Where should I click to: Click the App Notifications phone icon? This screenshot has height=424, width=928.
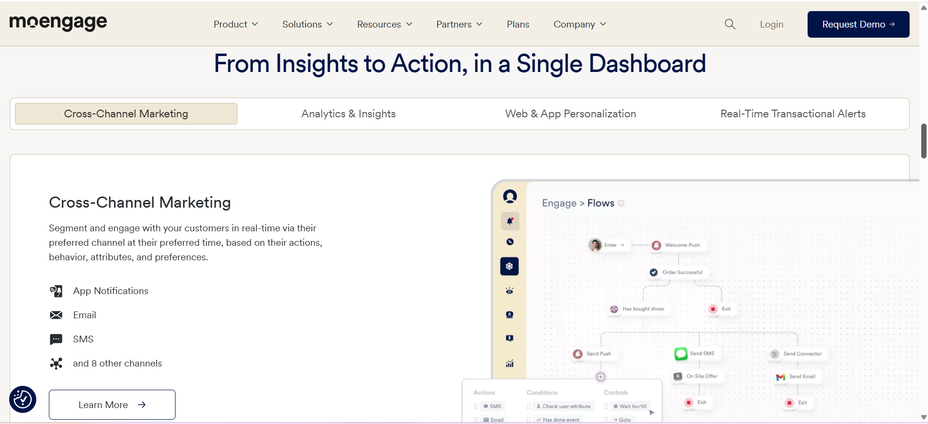(56, 291)
